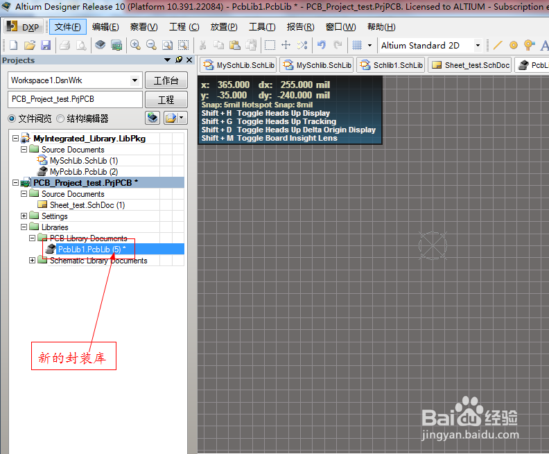Select the Place pad tool
This screenshot has width=549, height=454.
(x=514, y=45)
